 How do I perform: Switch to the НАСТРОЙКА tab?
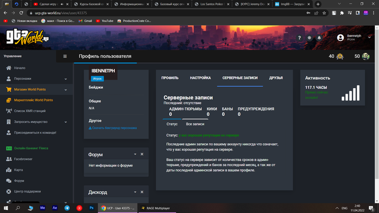pos(200,78)
